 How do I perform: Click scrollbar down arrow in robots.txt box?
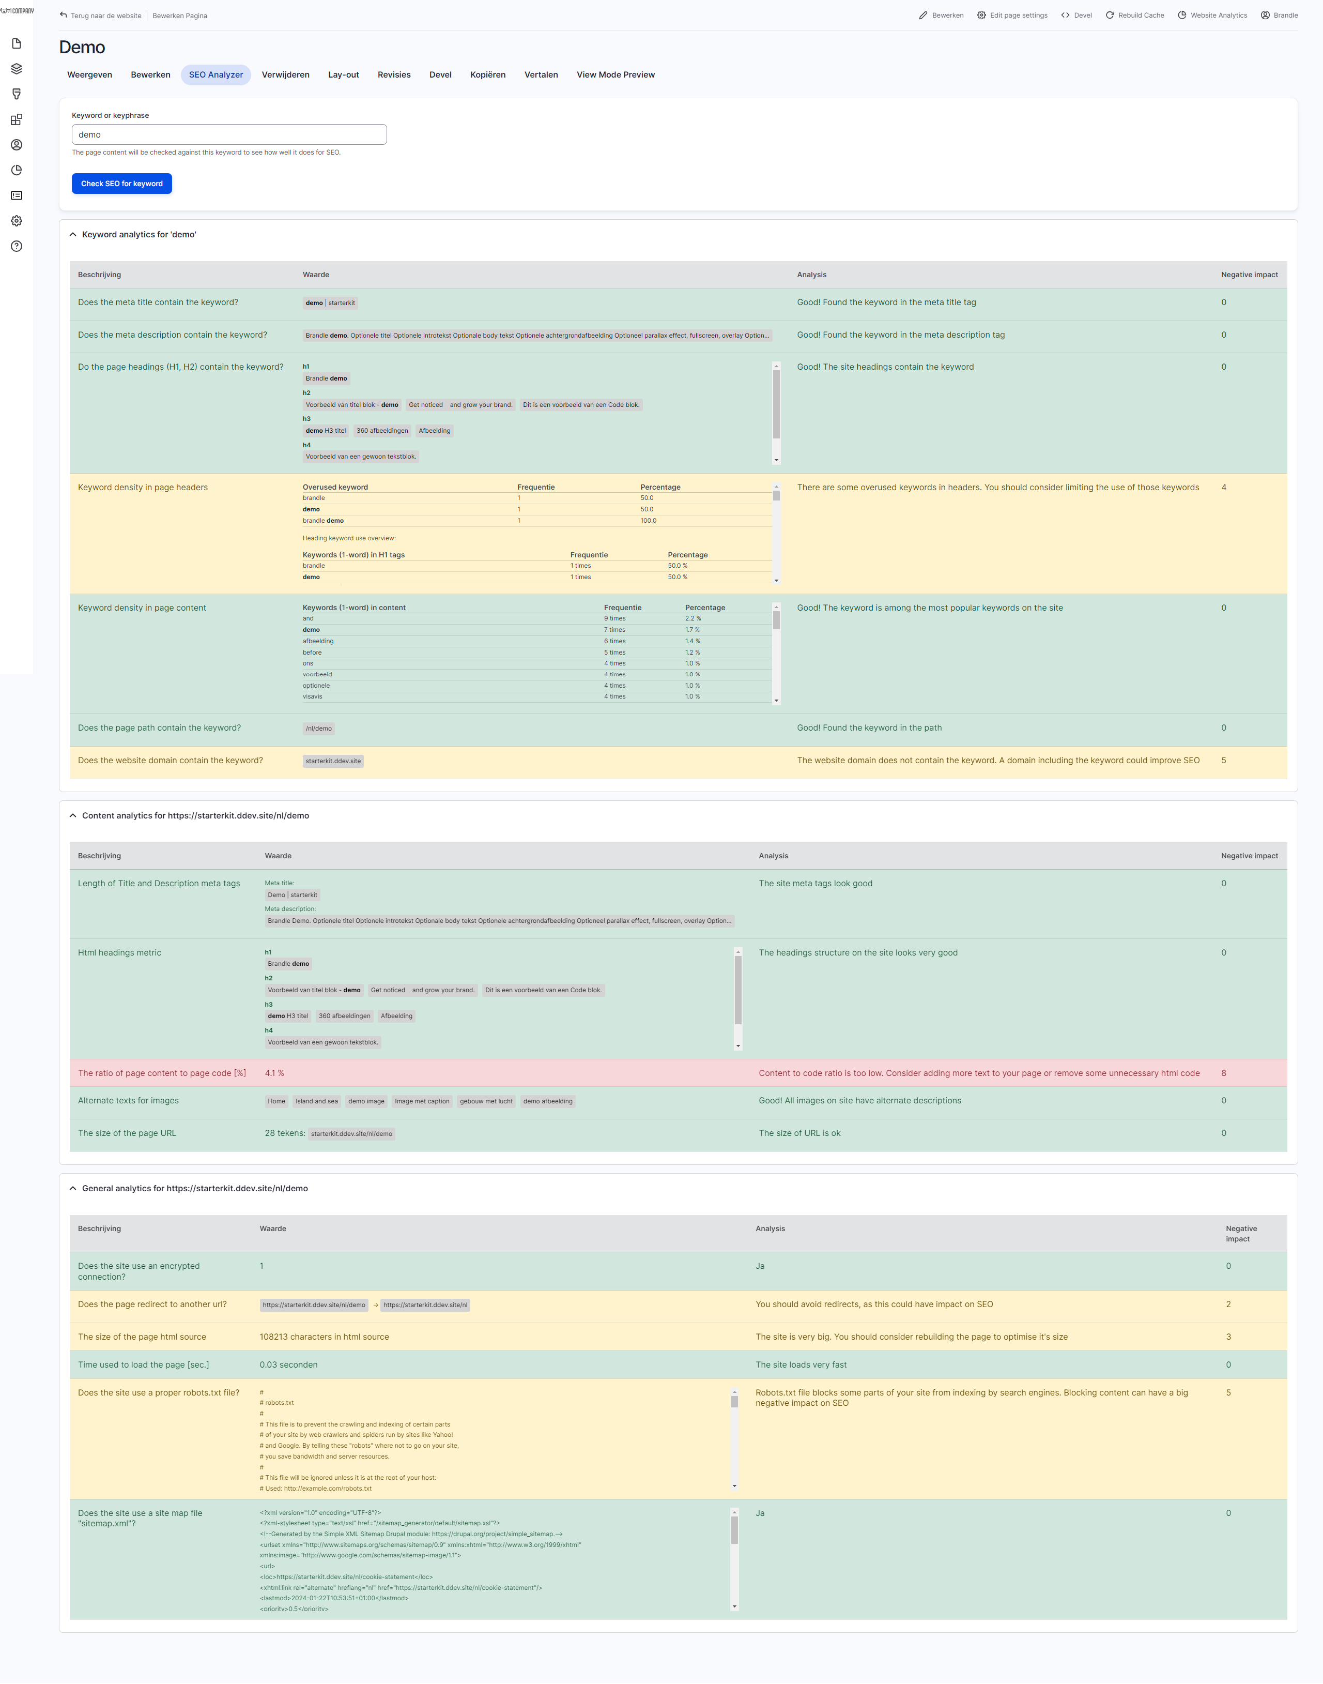[x=734, y=1486]
